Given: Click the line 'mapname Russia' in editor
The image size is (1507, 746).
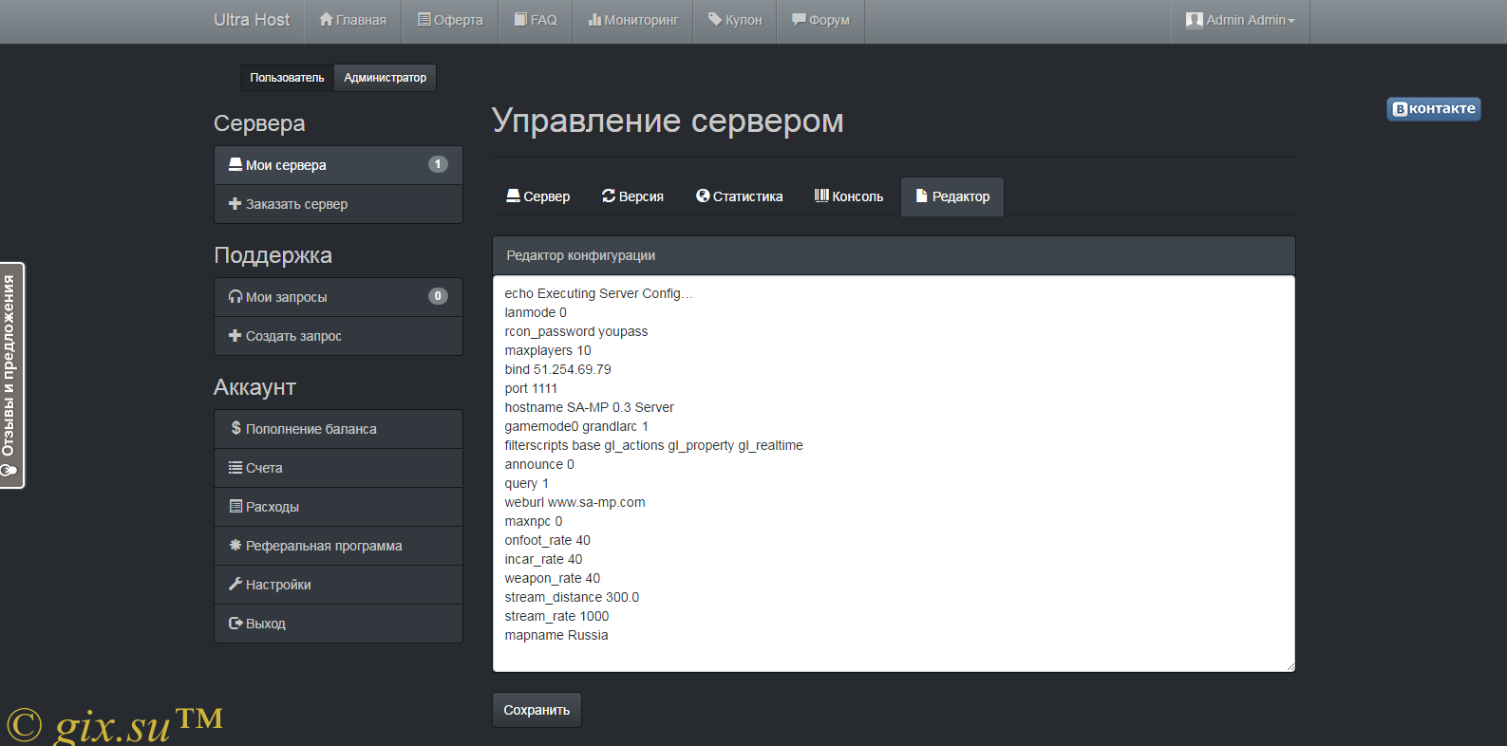Looking at the screenshot, I should [556, 635].
